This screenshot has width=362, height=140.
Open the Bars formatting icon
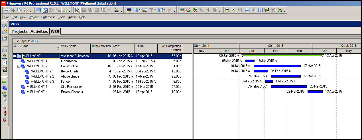coord(129,10)
